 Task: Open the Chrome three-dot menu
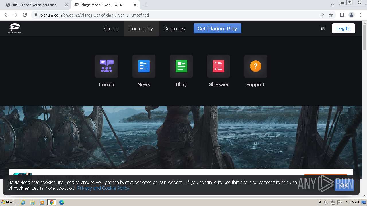pos(361,15)
